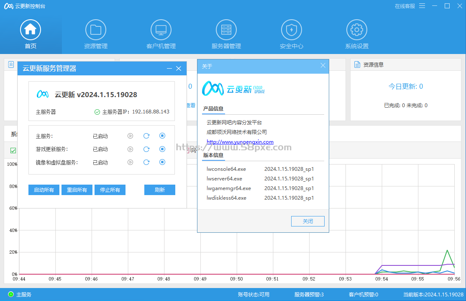Image resolution: width=466 pixels, height=301 pixels.
Task: Click the 停止所有 button
Action: coord(110,190)
